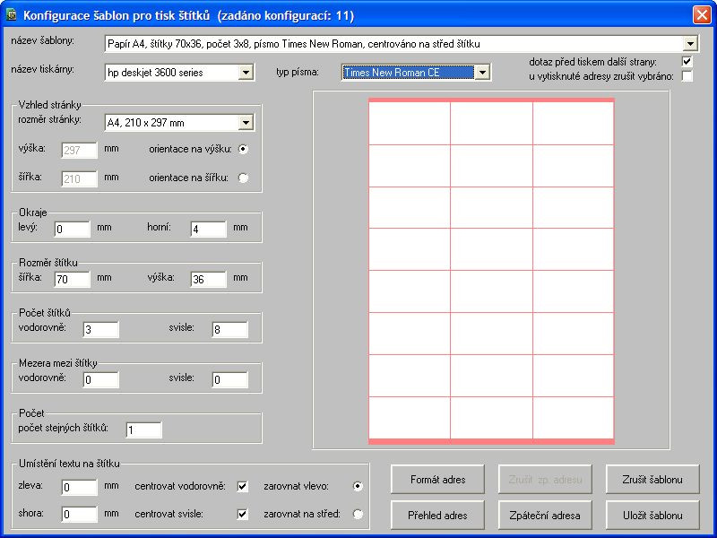This screenshot has width=717, height=538.
Task: Click the název šablony template name text
Action: point(294,44)
